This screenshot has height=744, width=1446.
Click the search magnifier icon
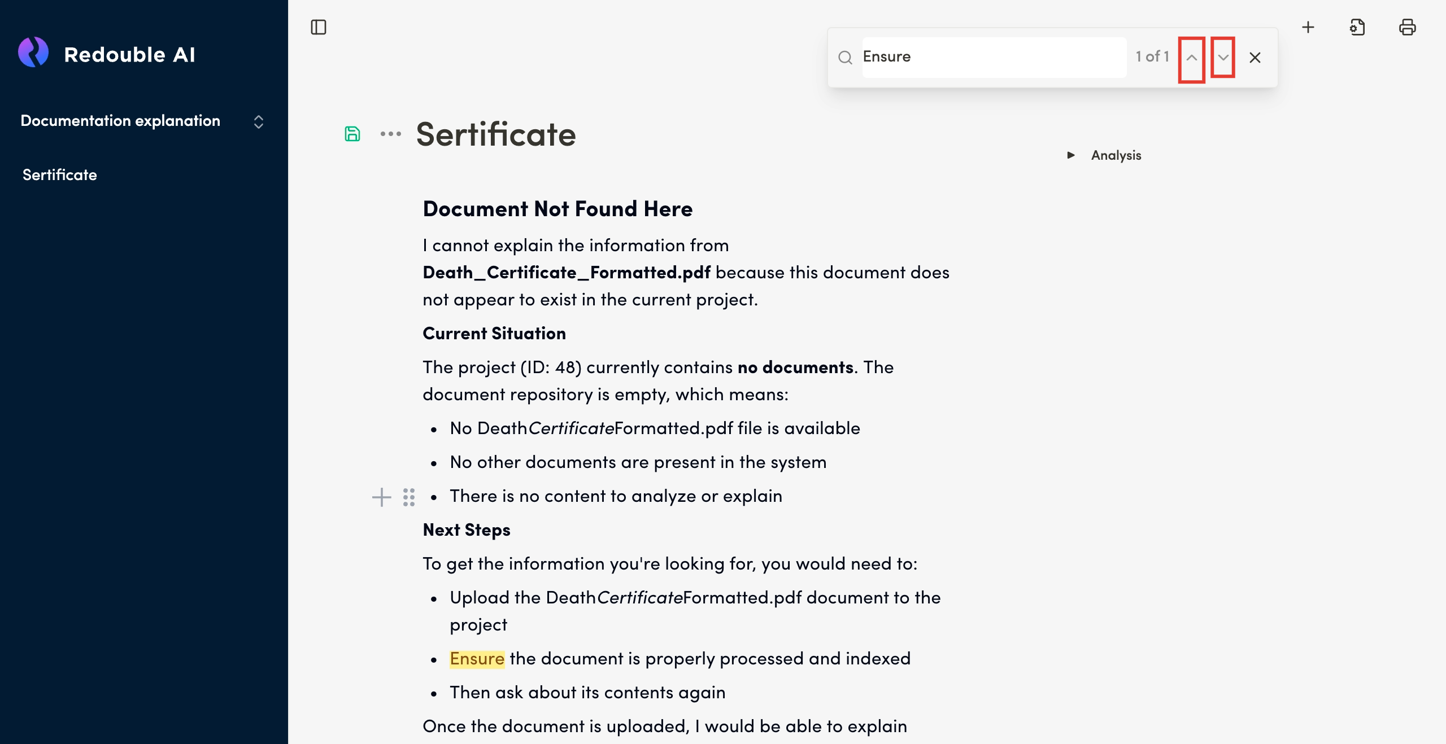click(845, 58)
